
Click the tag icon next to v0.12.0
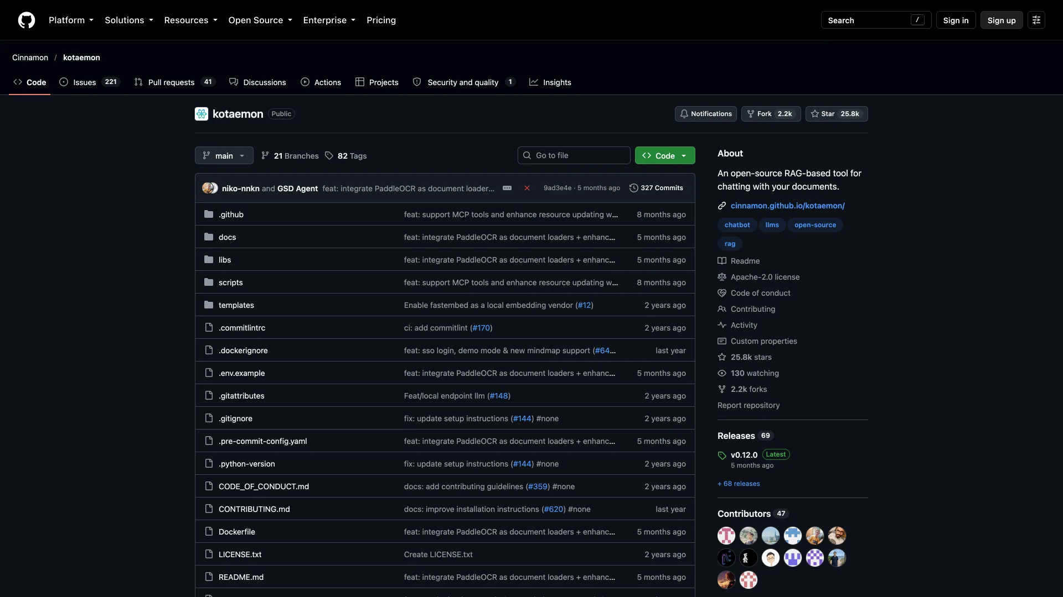[x=722, y=455]
